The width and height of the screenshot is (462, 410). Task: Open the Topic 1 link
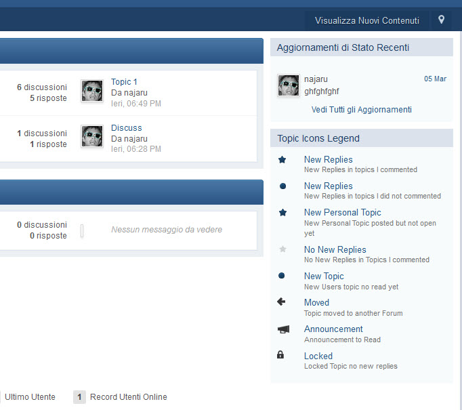pos(125,82)
